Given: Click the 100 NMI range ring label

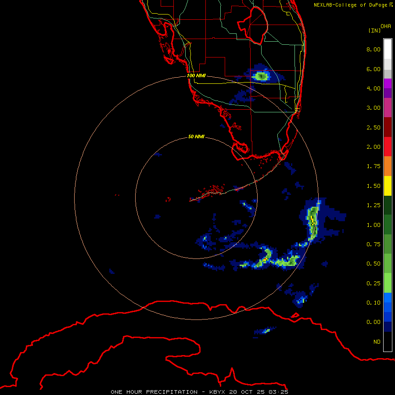Looking at the screenshot, I should [x=196, y=75].
